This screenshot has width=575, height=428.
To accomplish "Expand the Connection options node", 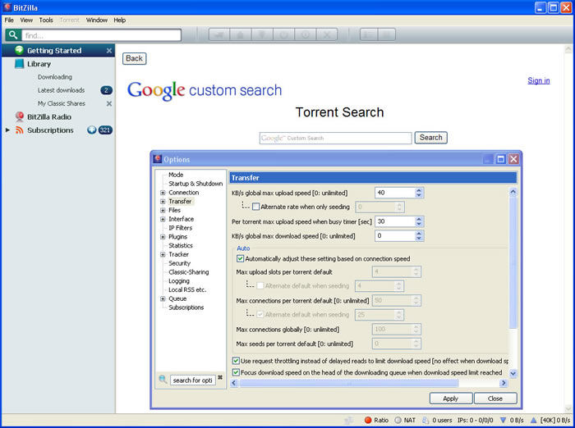I will tap(163, 193).
